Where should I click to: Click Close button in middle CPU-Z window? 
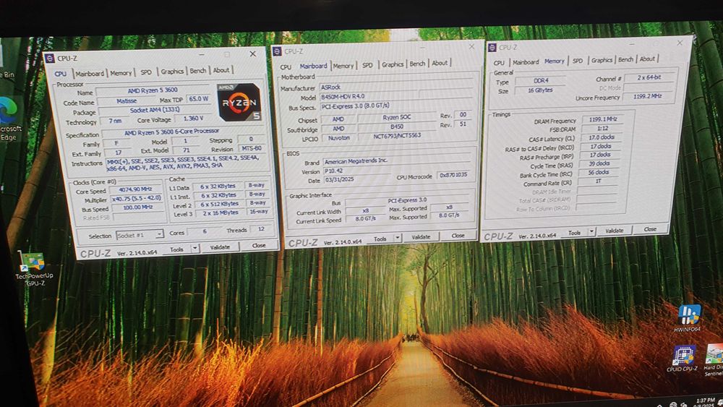coord(458,235)
